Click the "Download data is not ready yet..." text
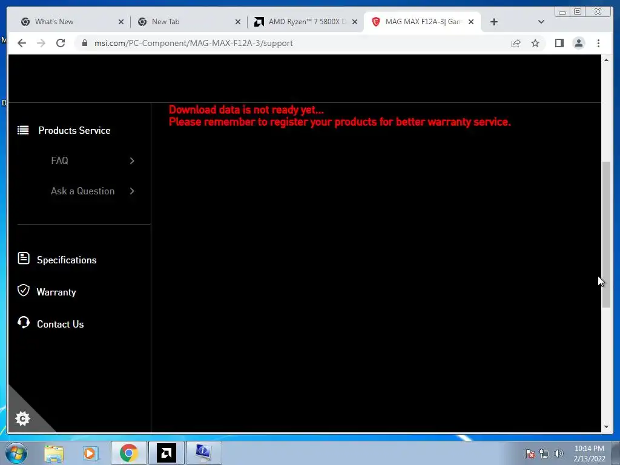 coord(246,110)
